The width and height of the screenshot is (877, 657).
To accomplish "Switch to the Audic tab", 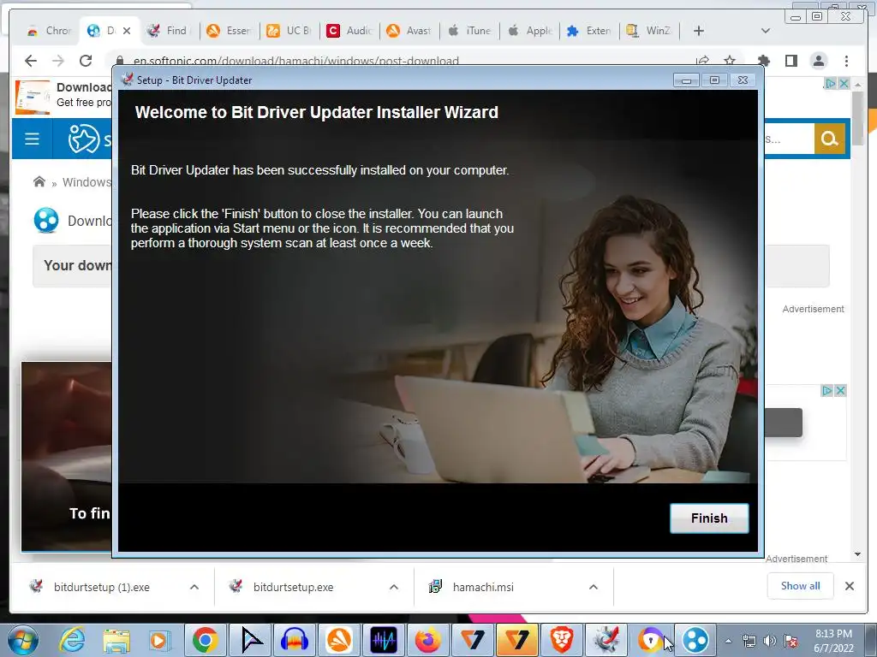I will coord(349,31).
